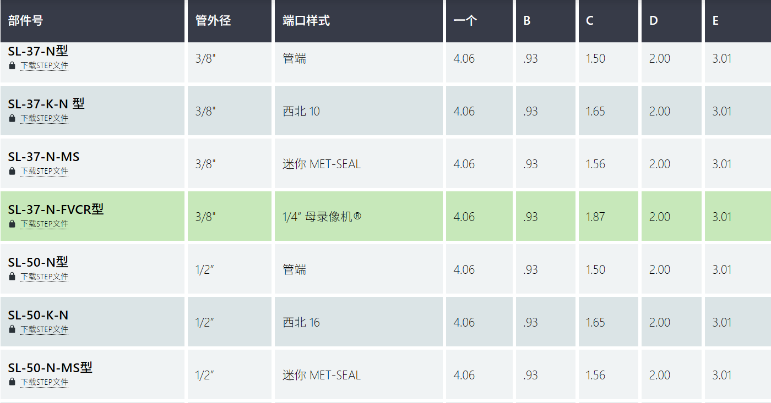This screenshot has width=771, height=403.
Task: Click lock icon under SL-37-N型
Action: point(12,65)
